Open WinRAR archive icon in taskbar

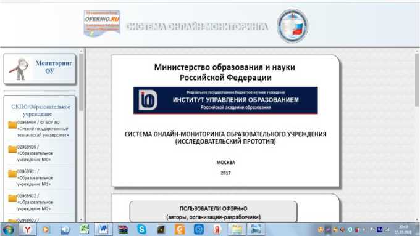[x=123, y=230]
